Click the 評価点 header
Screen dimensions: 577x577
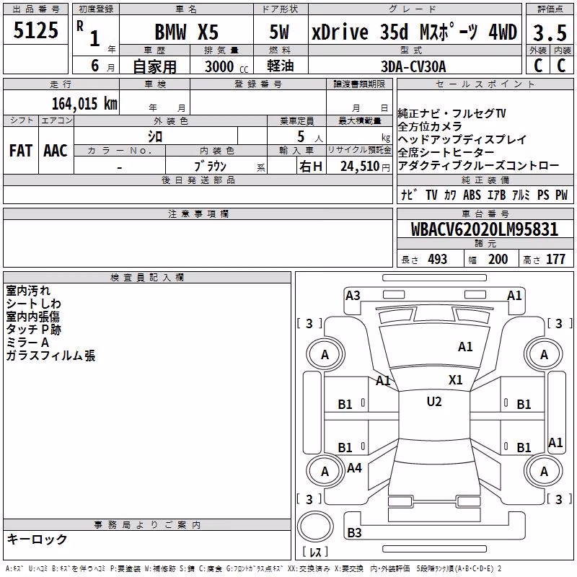(x=550, y=9)
